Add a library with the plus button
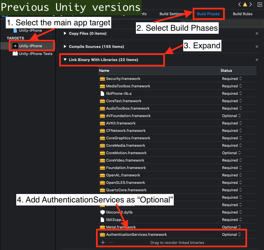Screen dimensions: 264x250 pyautogui.click(x=103, y=243)
